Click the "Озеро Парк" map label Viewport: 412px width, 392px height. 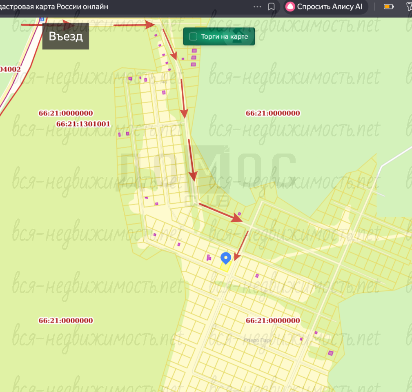pos(257,340)
